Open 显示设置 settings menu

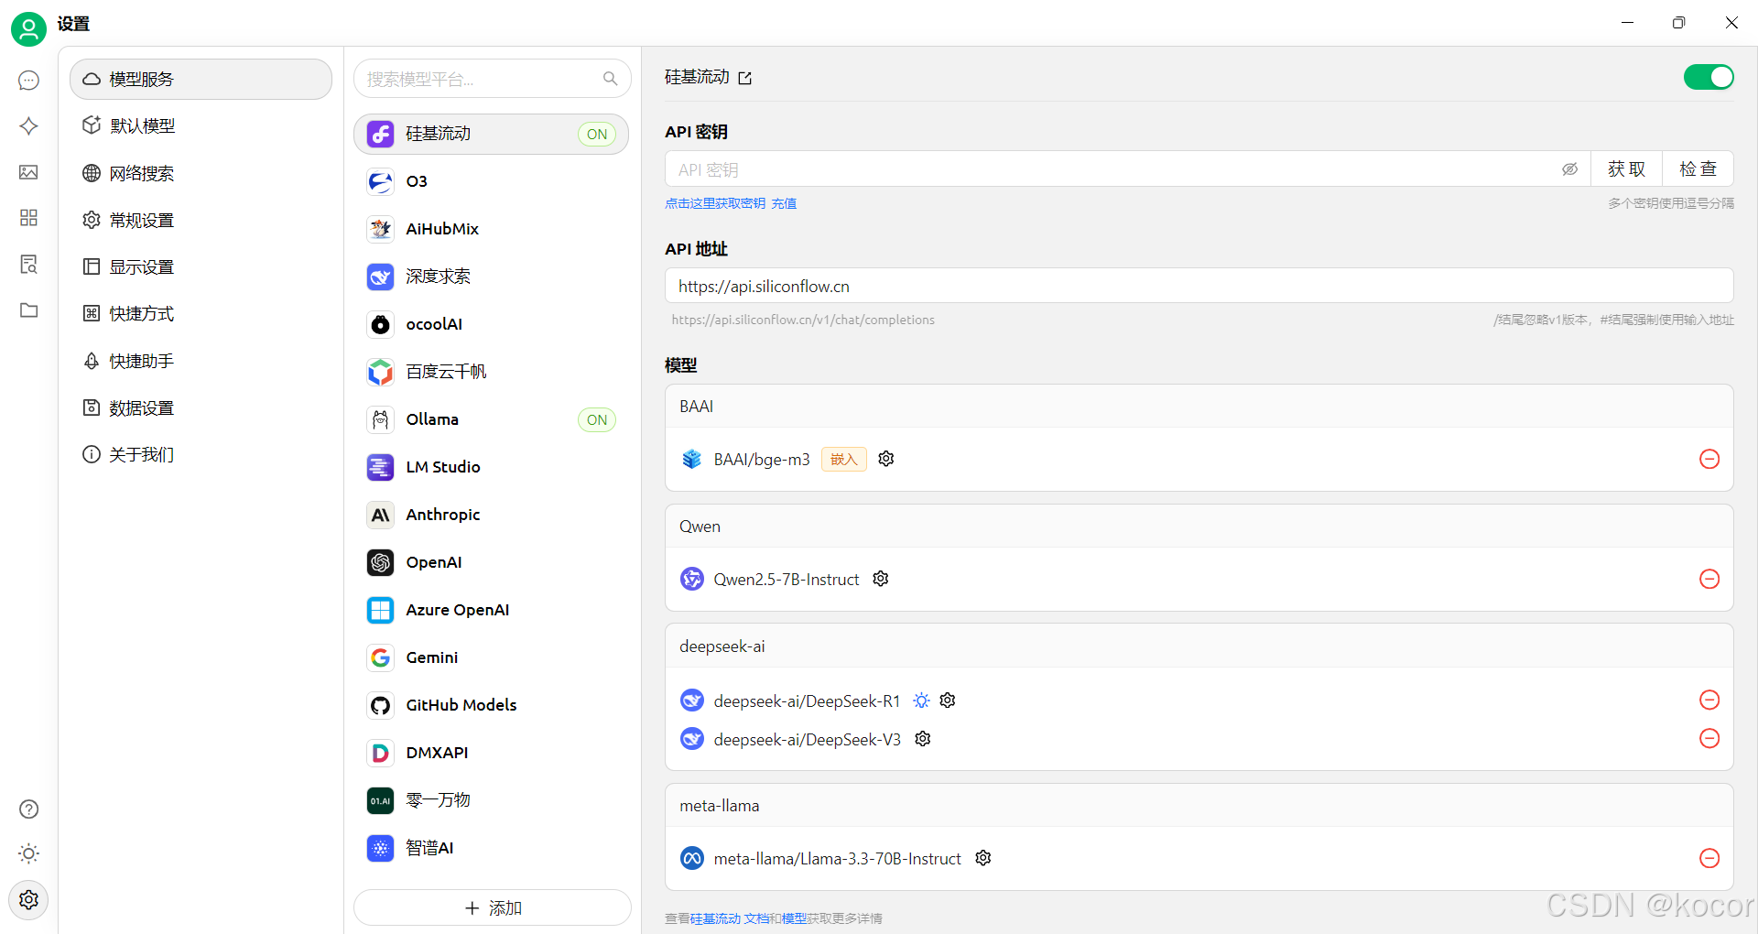pyautogui.click(x=201, y=267)
